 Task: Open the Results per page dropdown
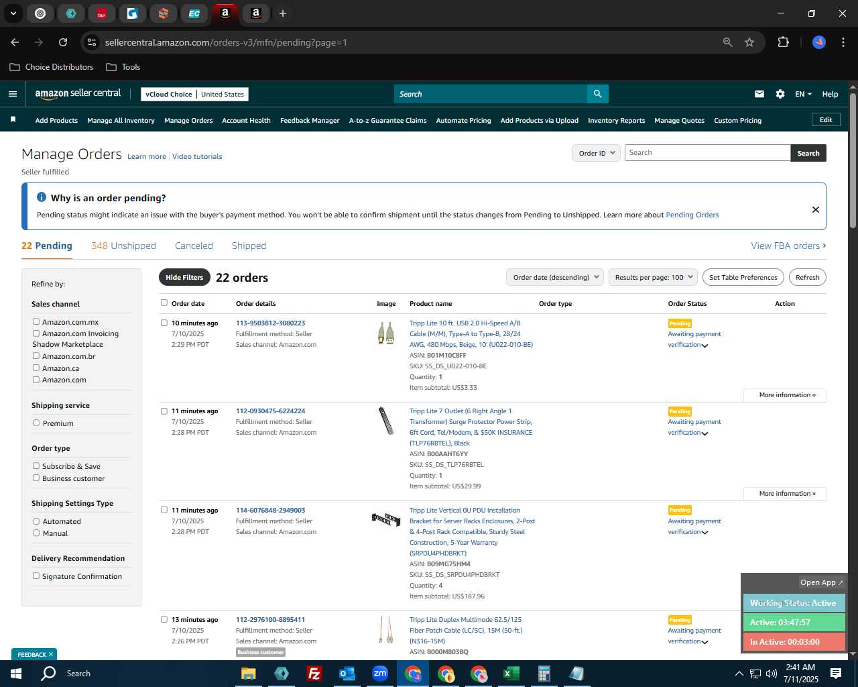pos(653,277)
